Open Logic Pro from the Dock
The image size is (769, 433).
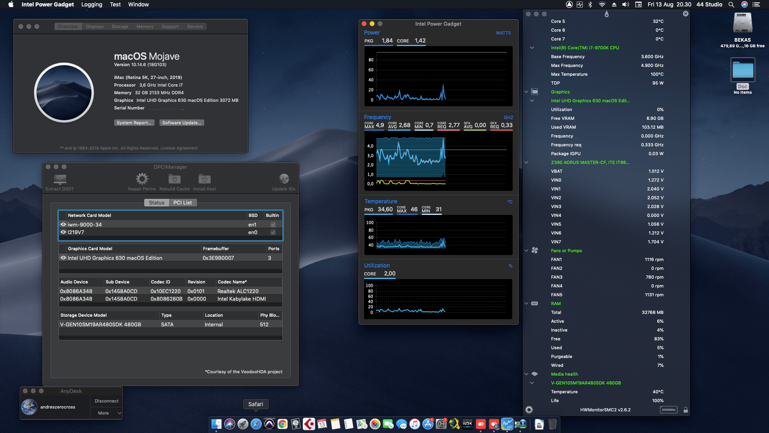point(296,424)
